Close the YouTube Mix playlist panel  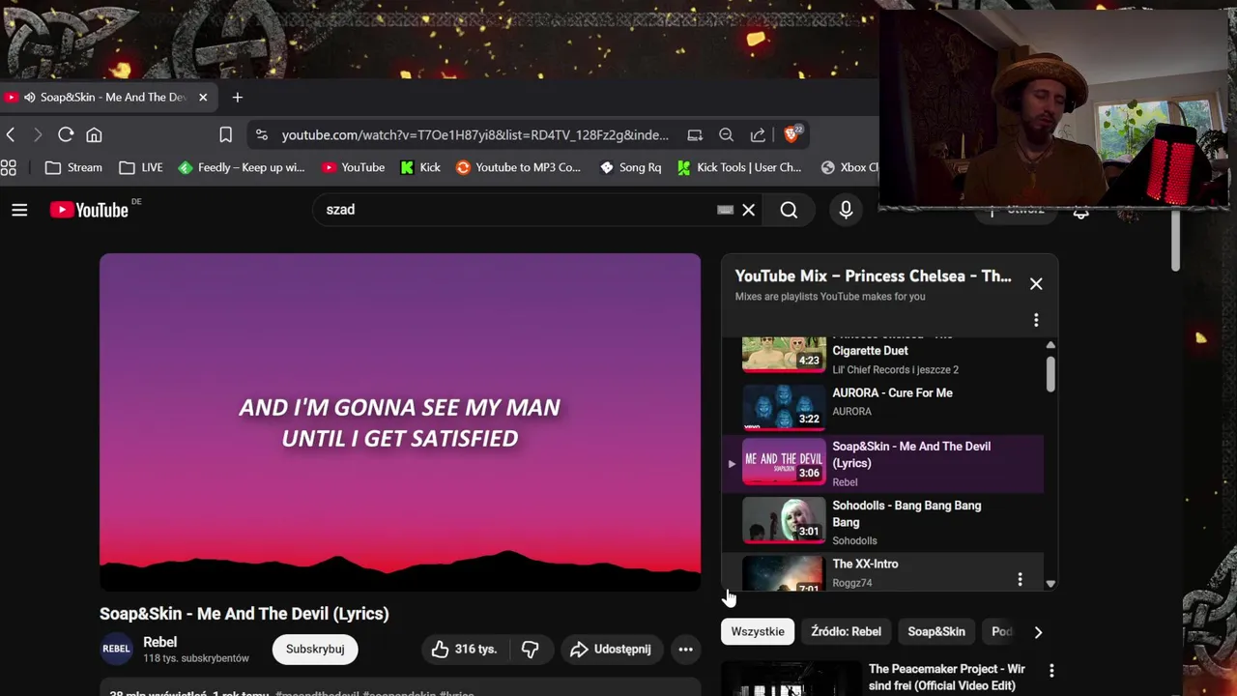coord(1036,284)
